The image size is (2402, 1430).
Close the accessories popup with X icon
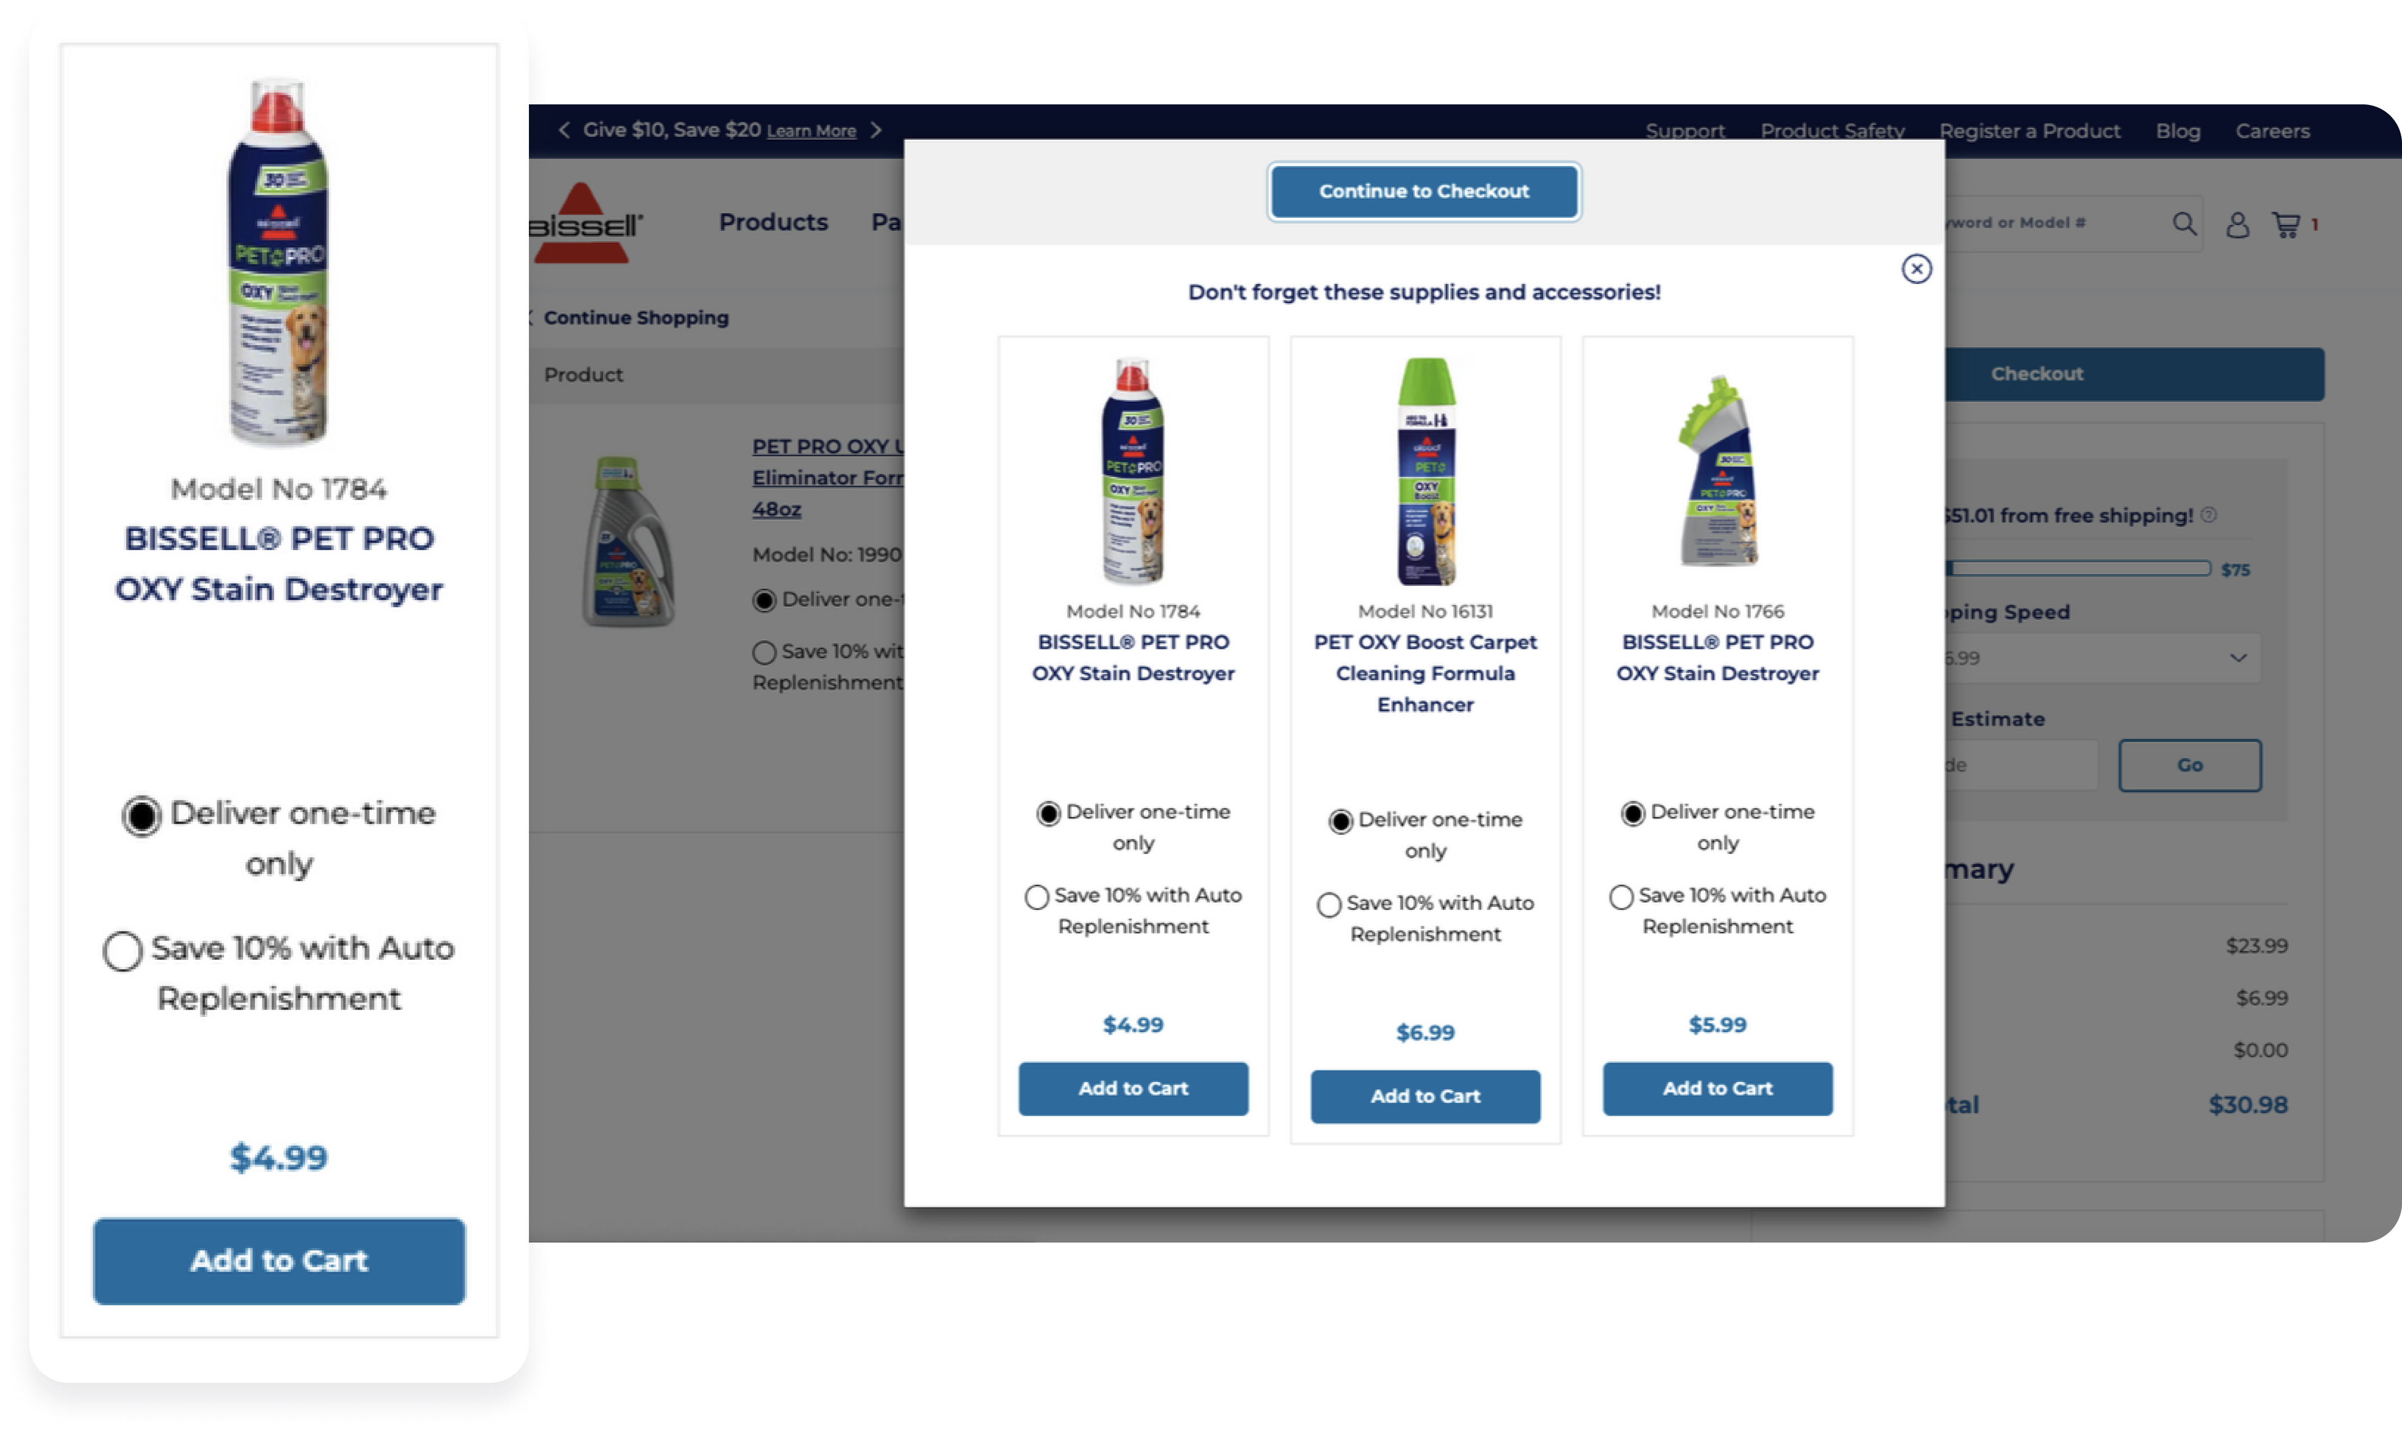point(1916,269)
